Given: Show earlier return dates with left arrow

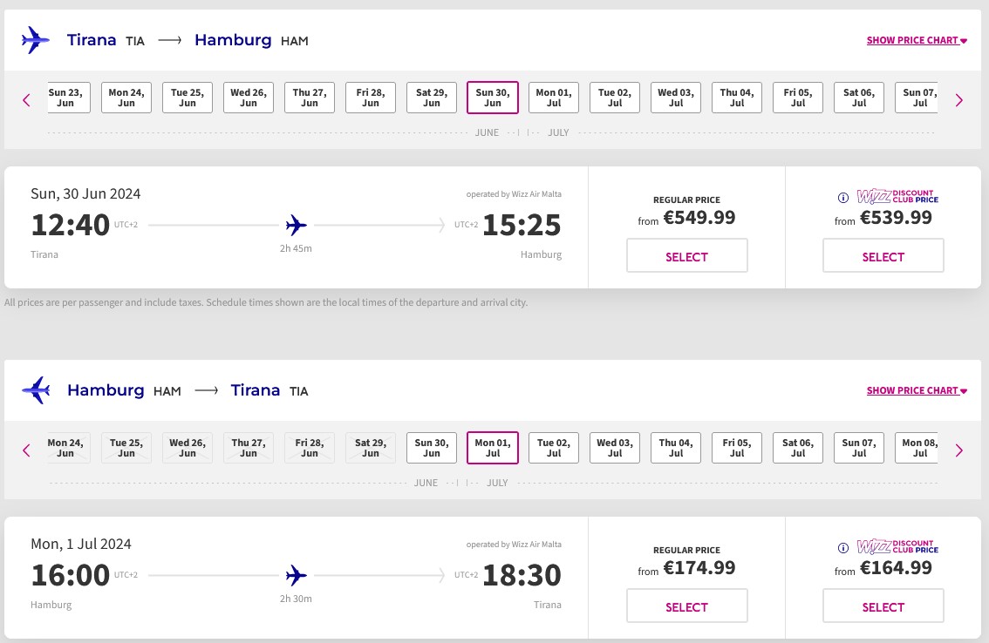Looking at the screenshot, I should [26, 450].
